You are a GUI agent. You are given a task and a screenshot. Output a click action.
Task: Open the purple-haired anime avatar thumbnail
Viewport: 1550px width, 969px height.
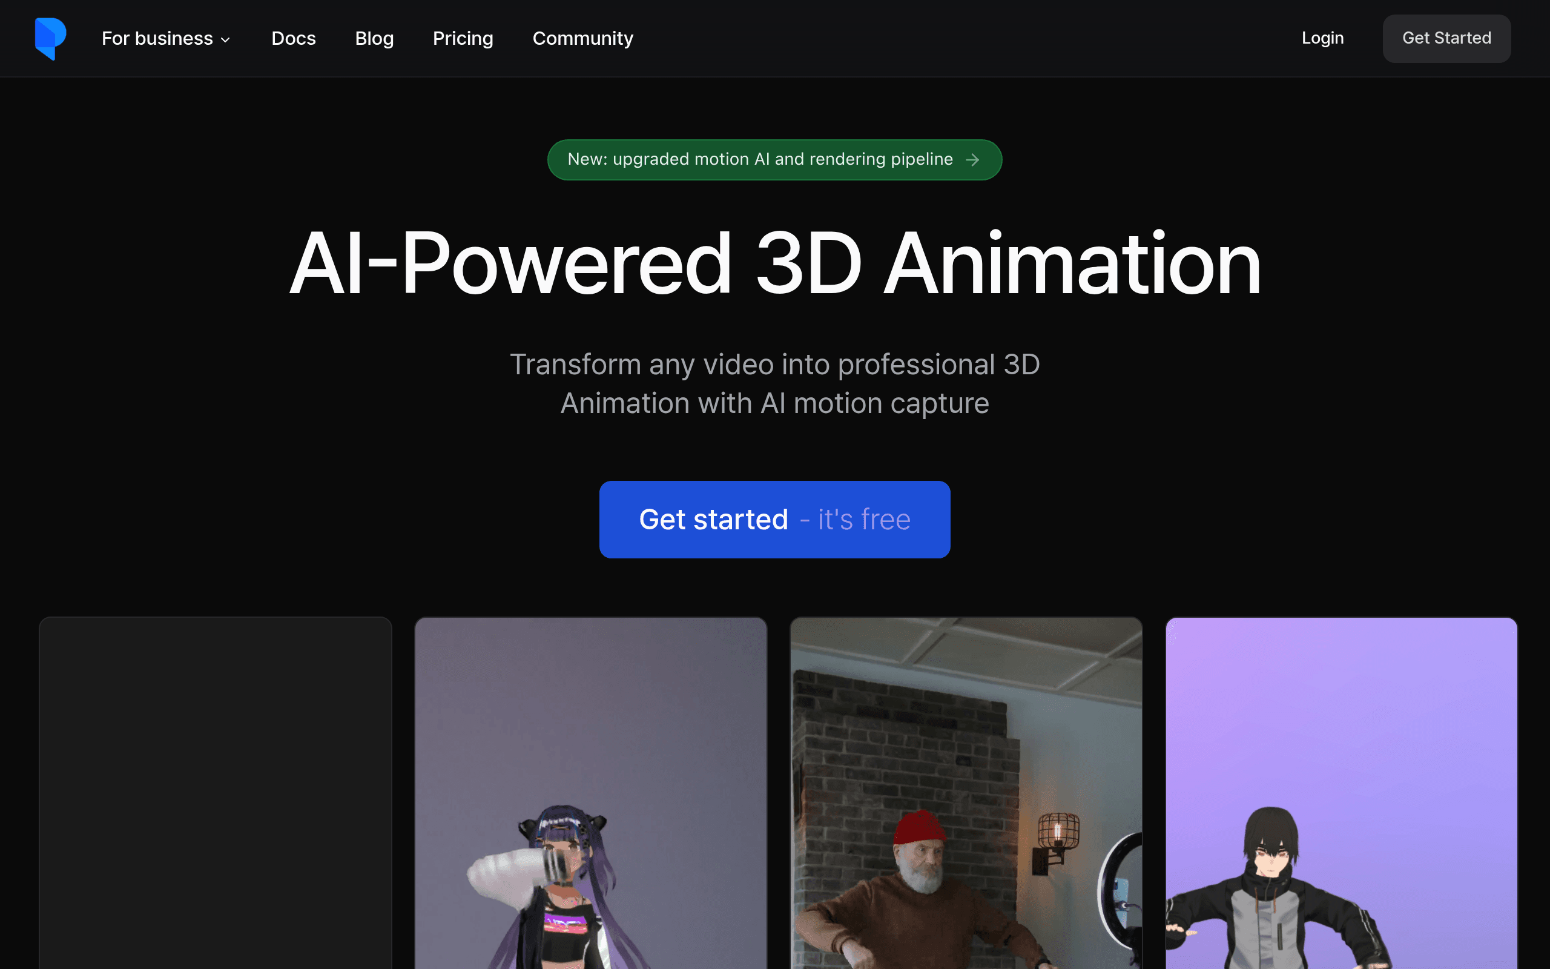590,793
